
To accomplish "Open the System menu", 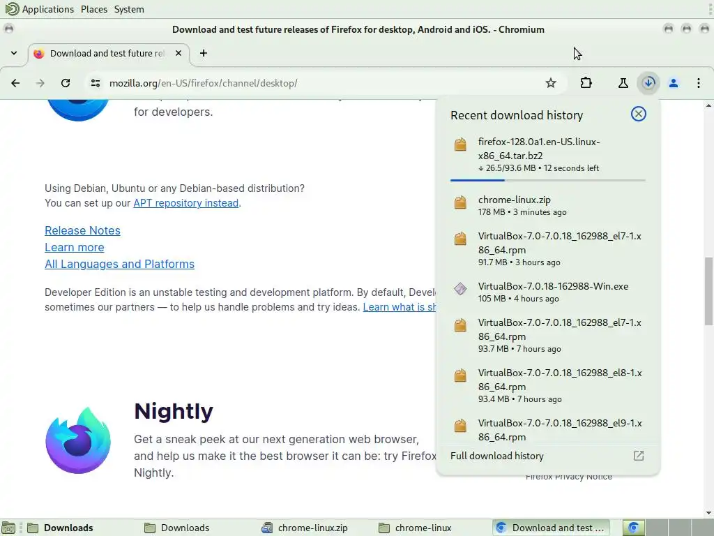I will [x=129, y=9].
